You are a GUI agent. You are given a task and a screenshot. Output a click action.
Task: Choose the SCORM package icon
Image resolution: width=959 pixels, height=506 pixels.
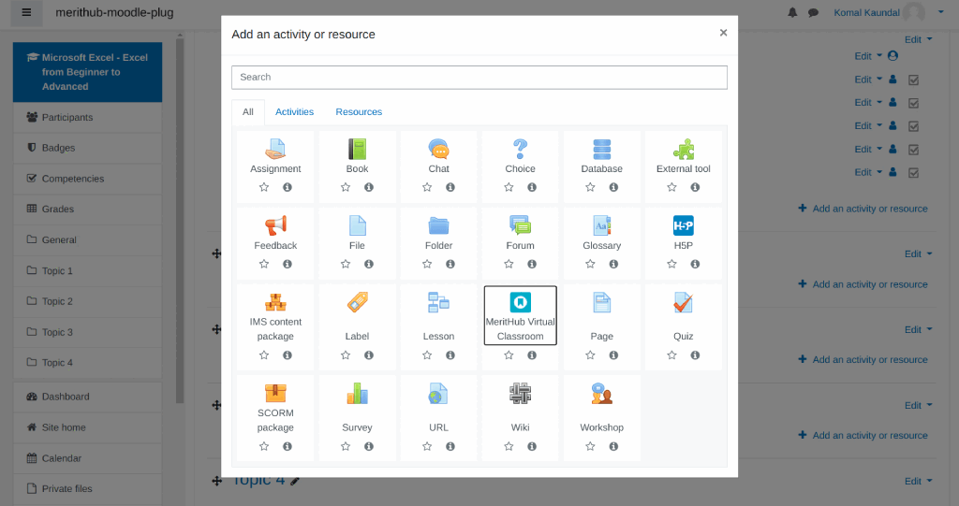(x=275, y=394)
